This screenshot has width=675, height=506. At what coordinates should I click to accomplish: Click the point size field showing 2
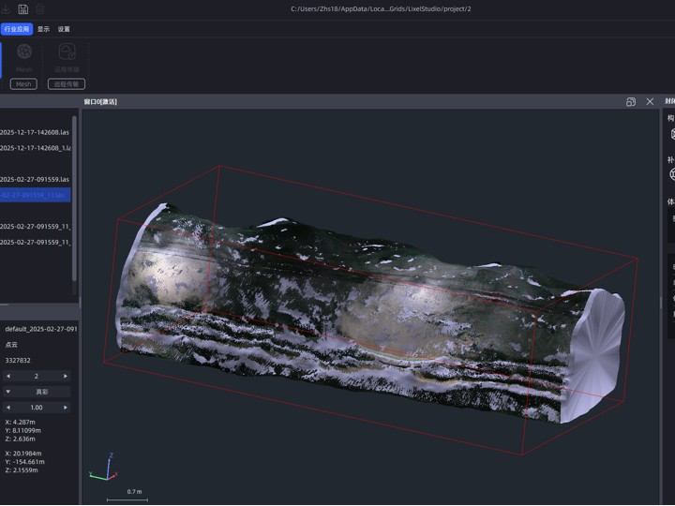(37, 376)
